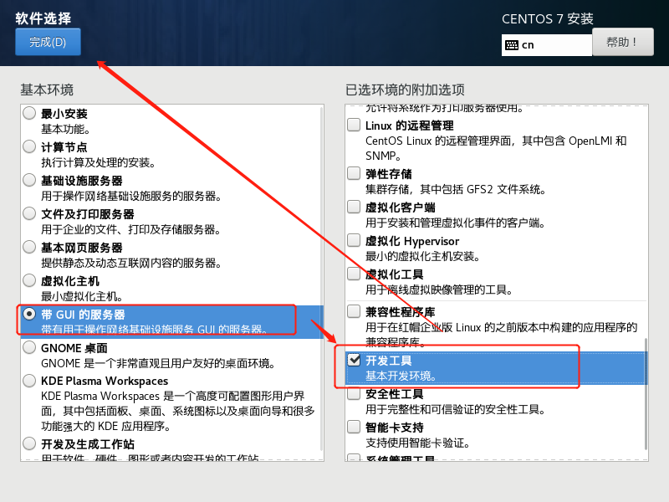
Task: Tick the 兼容性程序库 checkbox
Action: 354,311
